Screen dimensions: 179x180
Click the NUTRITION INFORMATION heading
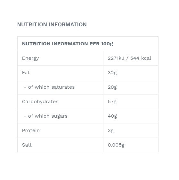point(52,24)
